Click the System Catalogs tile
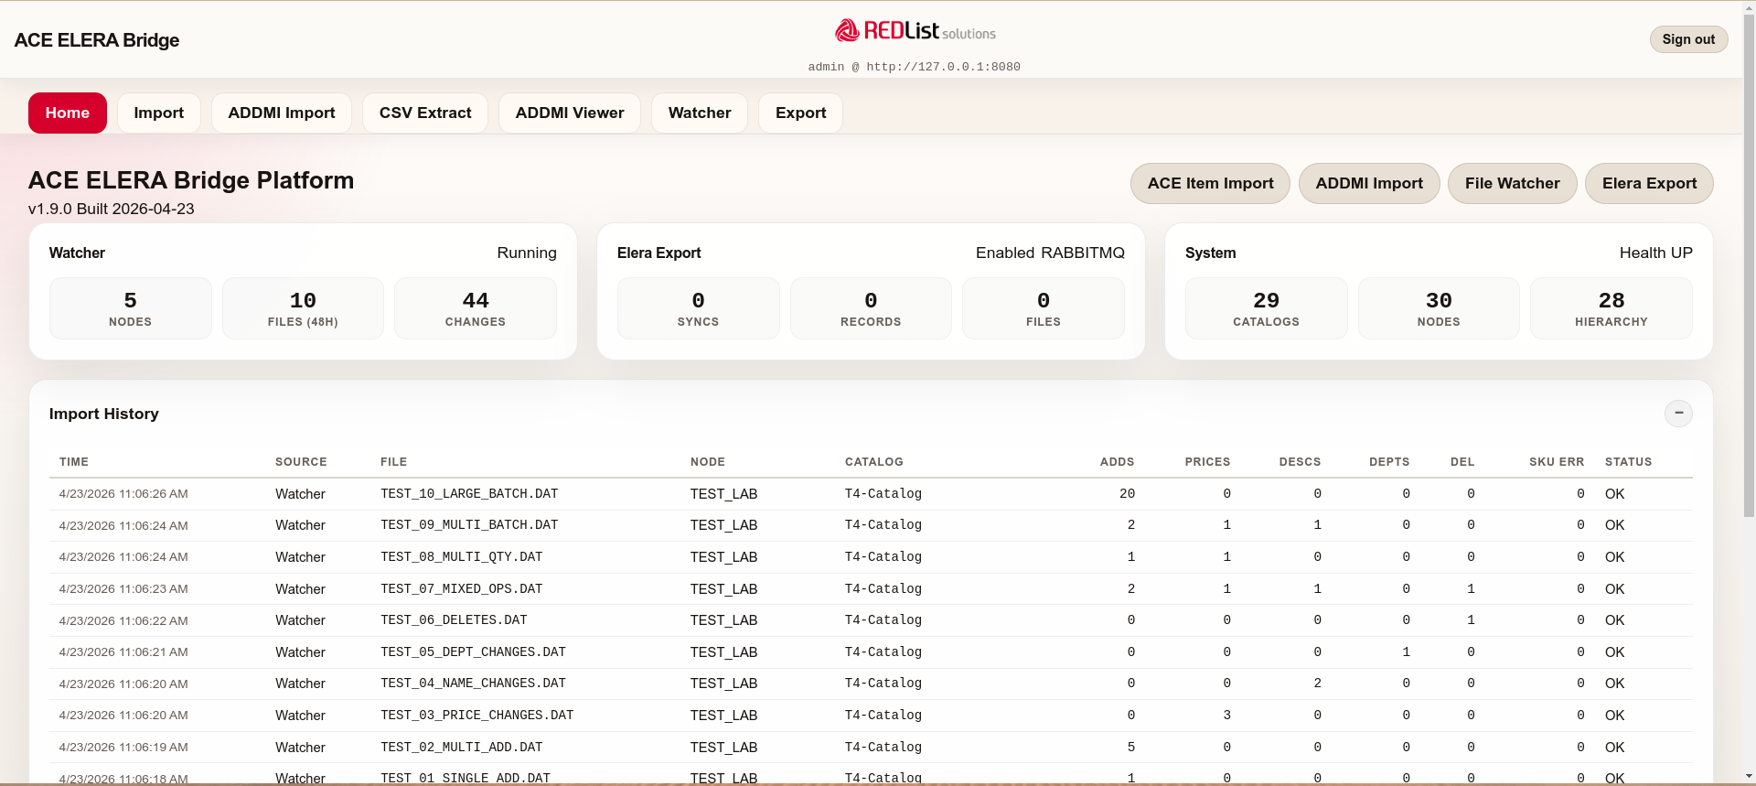1756x786 pixels. (1267, 308)
